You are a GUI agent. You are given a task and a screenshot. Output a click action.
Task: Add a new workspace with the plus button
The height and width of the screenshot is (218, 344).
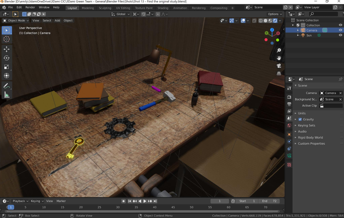point(232,8)
